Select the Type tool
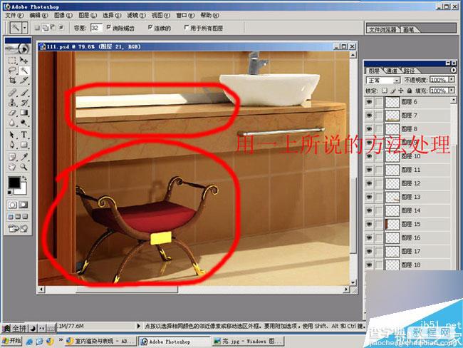 coord(24,135)
